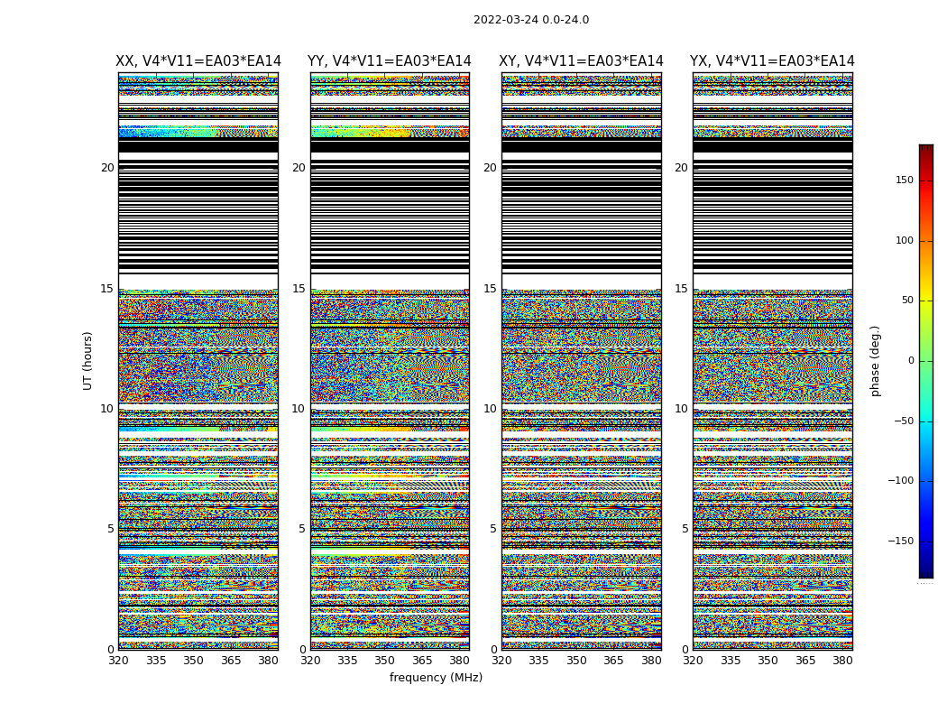Click the 20 hour tick of XX panel
This screenshot has width=947, height=722.
[107, 168]
